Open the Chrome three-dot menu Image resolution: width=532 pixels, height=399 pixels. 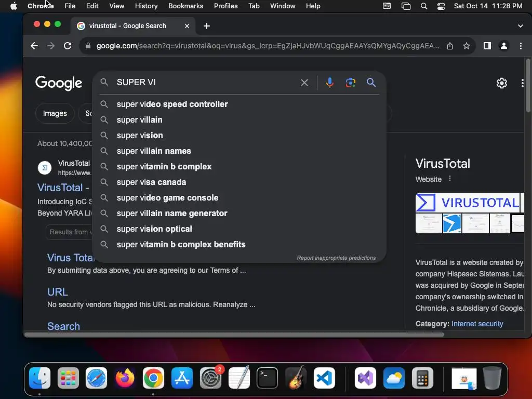[x=521, y=46]
